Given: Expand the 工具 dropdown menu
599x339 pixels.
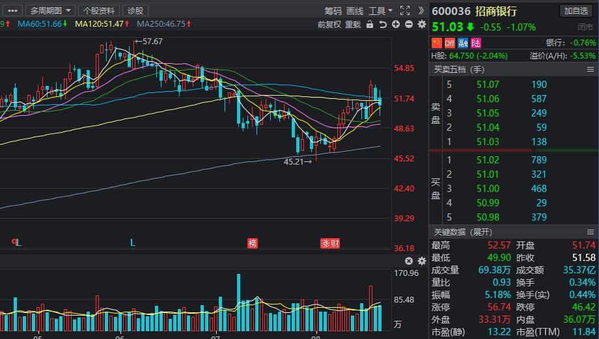Looking at the screenshot, I should tap(380, 11).
